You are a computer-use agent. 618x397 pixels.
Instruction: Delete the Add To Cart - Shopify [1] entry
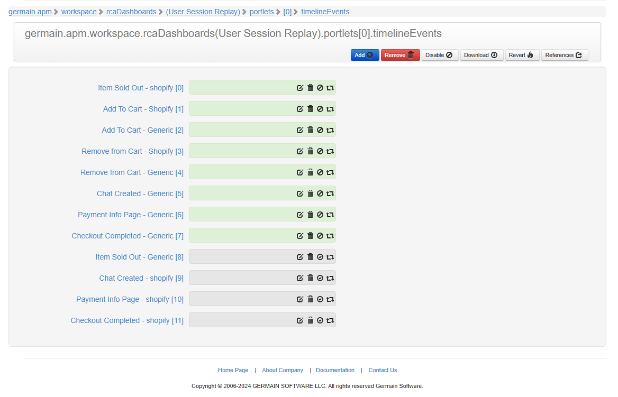tap(310, 109)
